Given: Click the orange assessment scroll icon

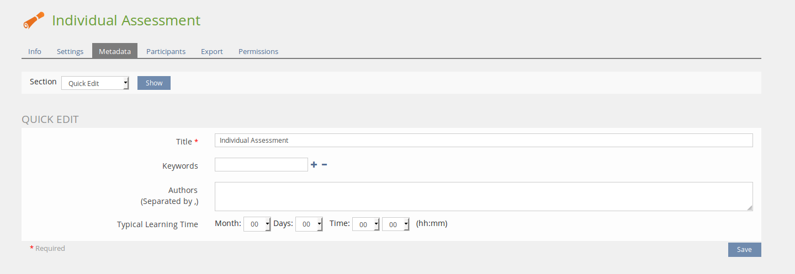Looking at the screenshot, I should [34, 20].
